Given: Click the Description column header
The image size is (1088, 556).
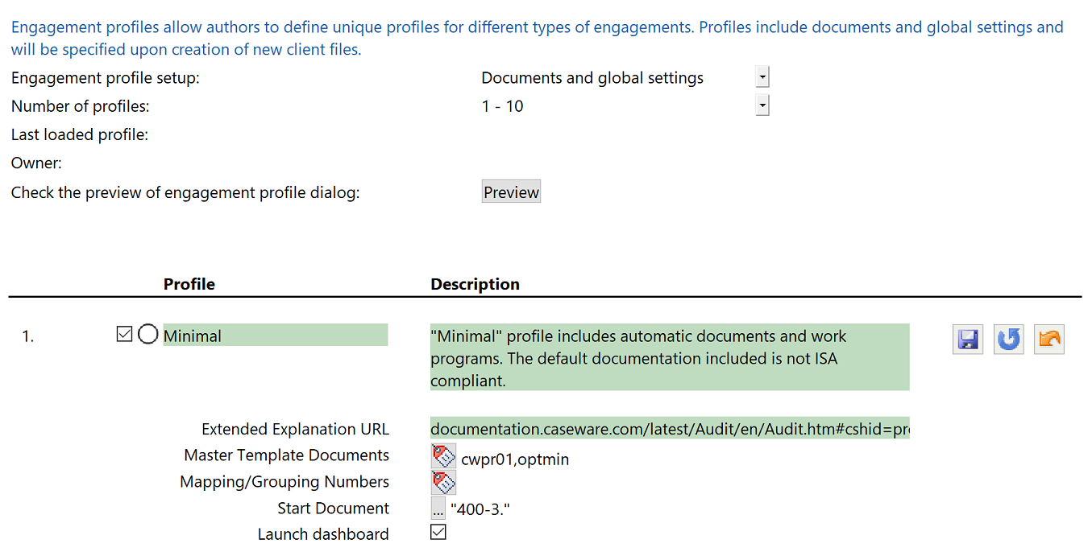Looking at the screenshot, I should (x=475, y=284).
